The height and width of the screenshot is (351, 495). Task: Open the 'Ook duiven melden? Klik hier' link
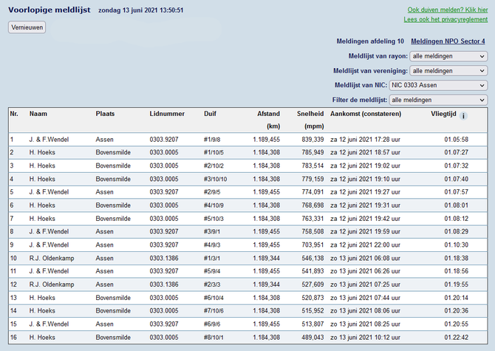click(447, 10)
